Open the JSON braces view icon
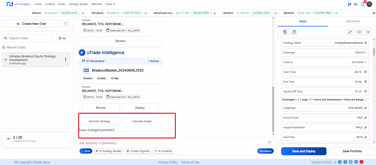 pyautogui.click(x=359, y=32)
